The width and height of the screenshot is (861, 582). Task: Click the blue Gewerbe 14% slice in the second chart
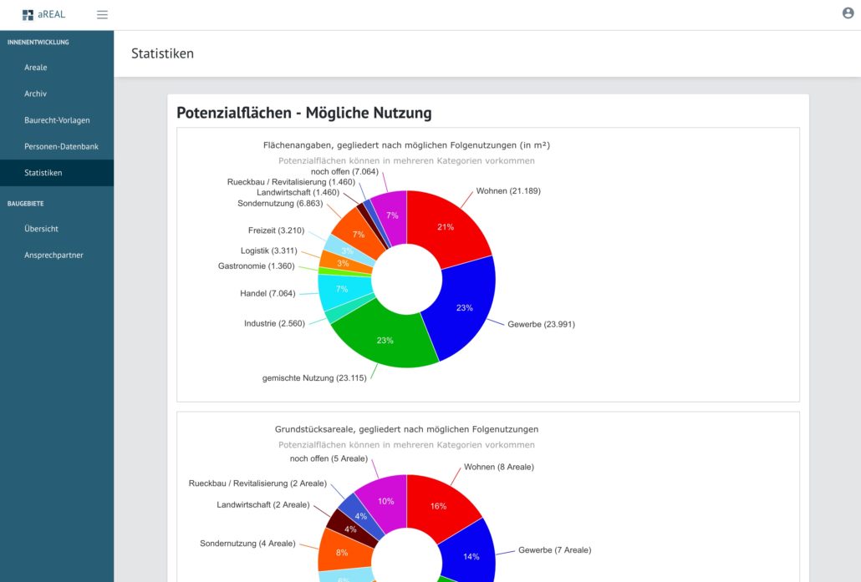pyautogui.click(x=471, y=555)
